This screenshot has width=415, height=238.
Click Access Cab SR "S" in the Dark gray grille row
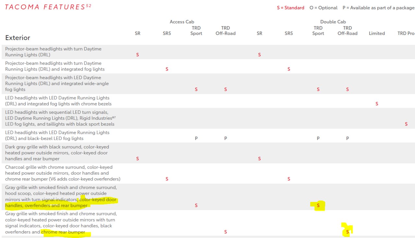138,159
